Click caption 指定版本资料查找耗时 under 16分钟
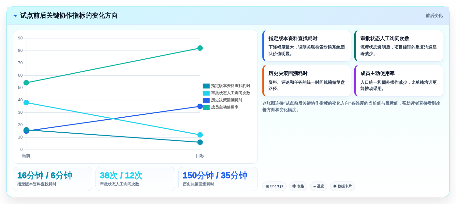The image size is (456, 204). coord(37,184)
